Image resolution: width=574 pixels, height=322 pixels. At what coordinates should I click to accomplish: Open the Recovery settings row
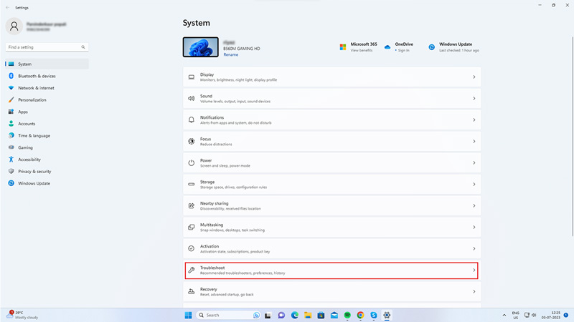[332, 291]
